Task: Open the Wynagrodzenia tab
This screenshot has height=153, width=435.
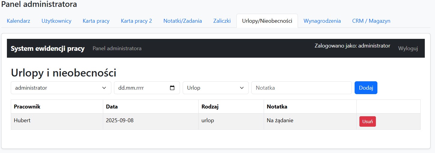Action: click(x=322, y=21)
